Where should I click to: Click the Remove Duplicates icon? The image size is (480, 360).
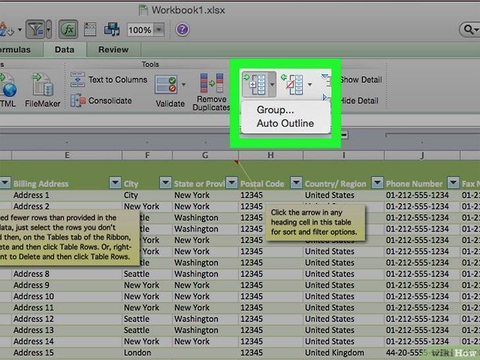tap(212, 83)
